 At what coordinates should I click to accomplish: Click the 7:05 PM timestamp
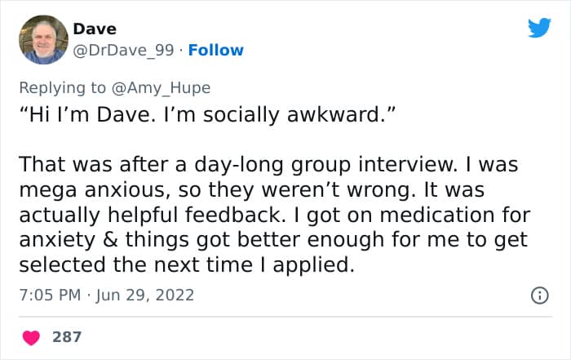click(x=50, y=295)
